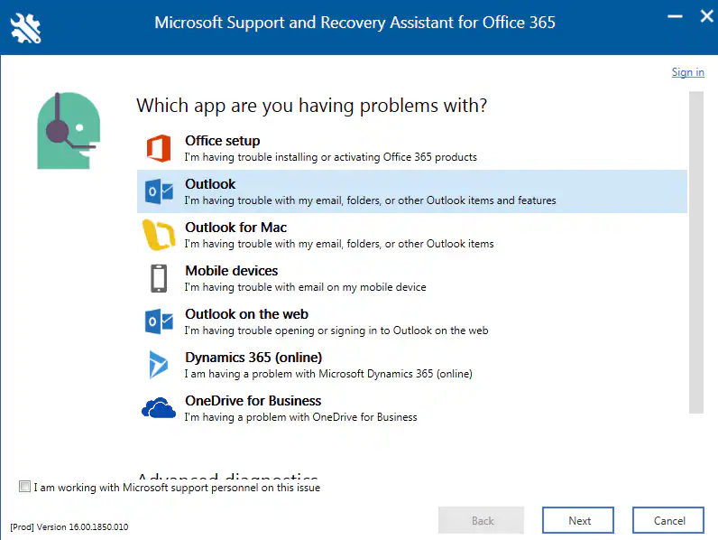Open the Sign in link

pos(687,72)
